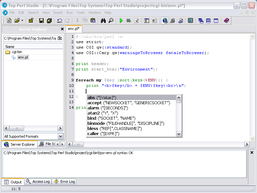Image resolution: width=257 pixels, height=193 pixels.
Task: Choose bind from the autocomplete list
Action: click(131, 118)
